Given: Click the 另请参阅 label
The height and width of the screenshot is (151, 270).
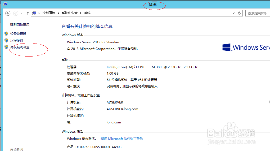Looking at the screenshot, I should click(x=16, y=149).
